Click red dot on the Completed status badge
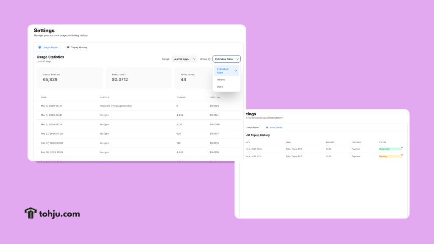The image size is (434, 244). 402,147
